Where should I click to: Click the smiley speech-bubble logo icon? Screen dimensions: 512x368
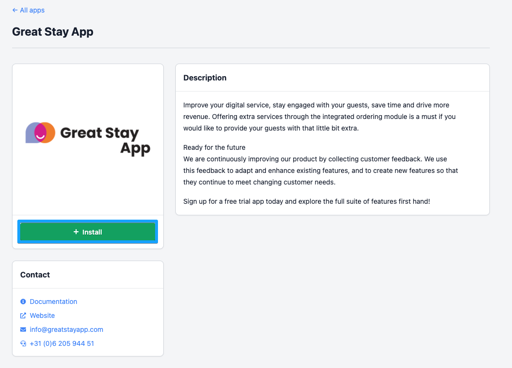click(x=40, y=132)
